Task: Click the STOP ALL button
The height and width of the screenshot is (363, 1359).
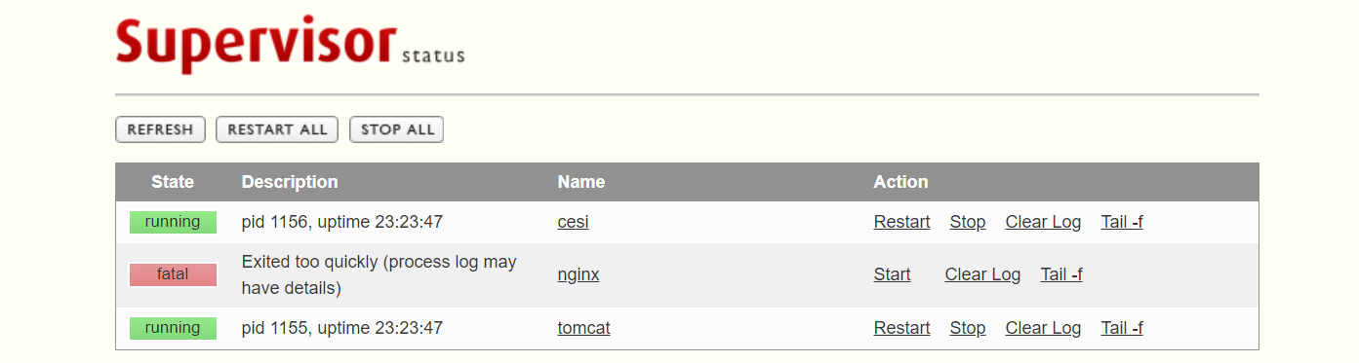Action: (x=397, y=129)
